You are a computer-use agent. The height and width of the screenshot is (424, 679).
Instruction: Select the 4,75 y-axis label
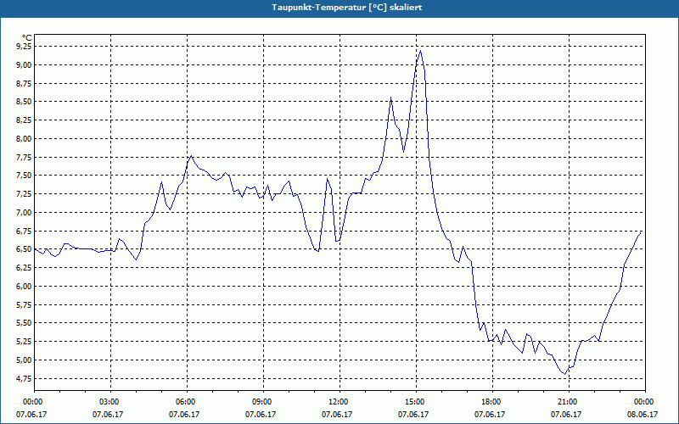coord(24,378)
